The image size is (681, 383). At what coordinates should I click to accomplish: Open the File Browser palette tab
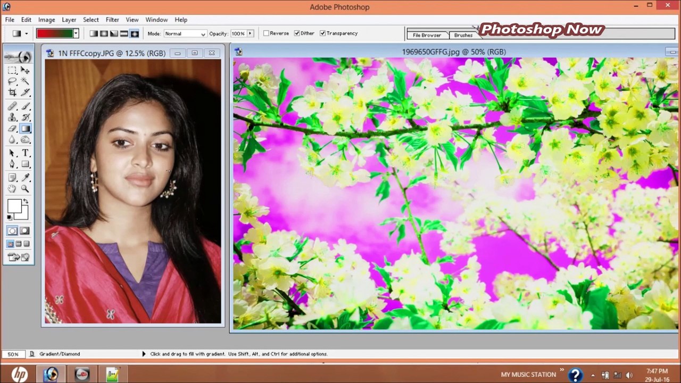click(x=427, y=35)
